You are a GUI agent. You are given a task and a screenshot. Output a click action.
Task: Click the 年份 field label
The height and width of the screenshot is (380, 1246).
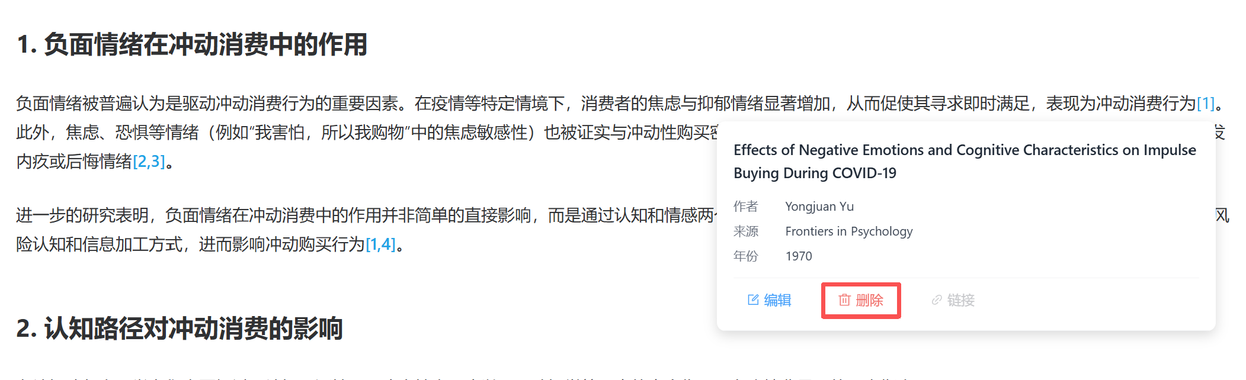point(745,256)
